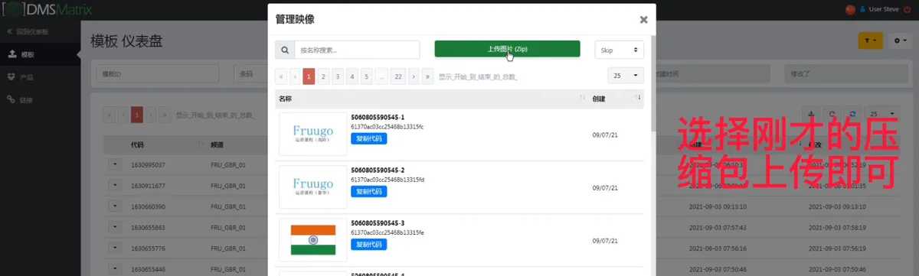Go to page 22 in modal pagination

coord(397,76)
